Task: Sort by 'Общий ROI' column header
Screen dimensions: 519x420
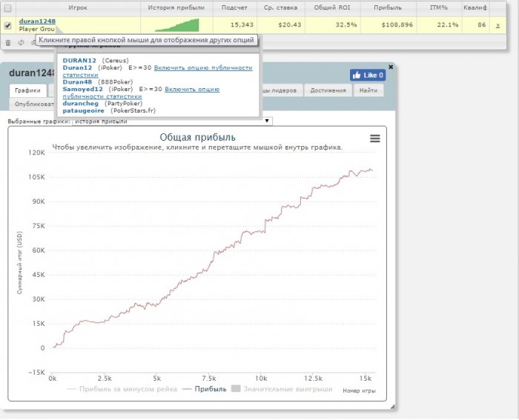Action: pyautogui.click(x=334, y=7)
